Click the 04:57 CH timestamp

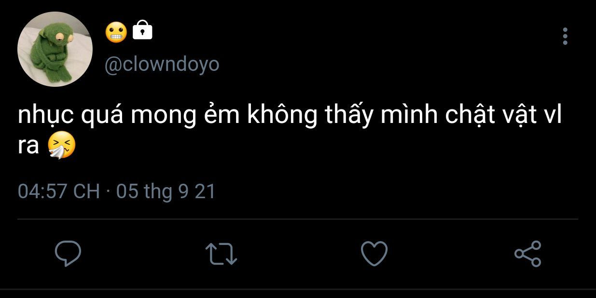click(x=58, y=191)
